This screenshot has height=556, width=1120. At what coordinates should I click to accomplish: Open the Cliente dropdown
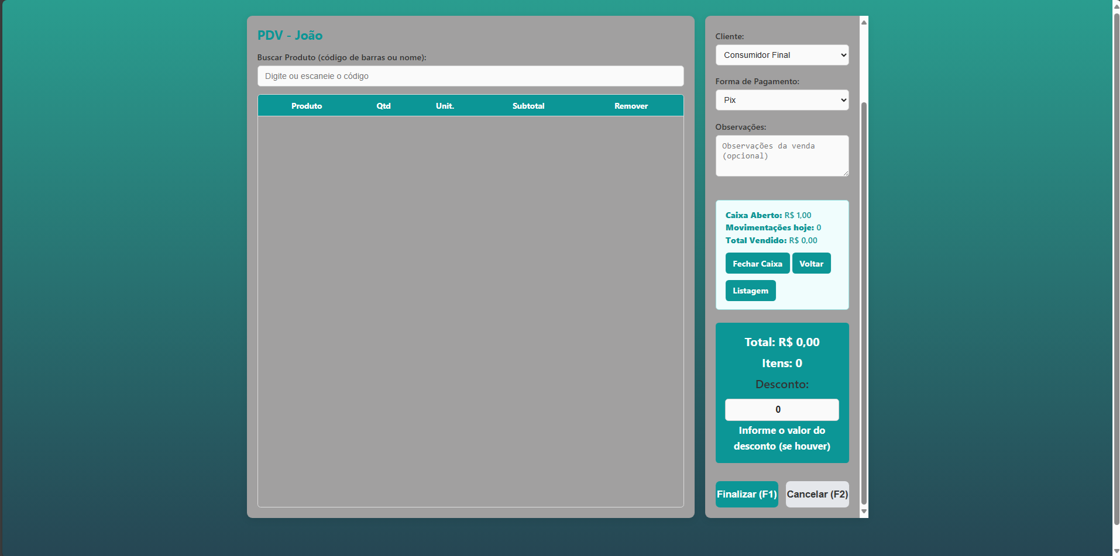(782, 55)
